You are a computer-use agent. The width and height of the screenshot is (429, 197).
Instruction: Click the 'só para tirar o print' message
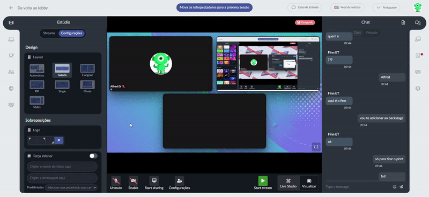pos(389,159)
